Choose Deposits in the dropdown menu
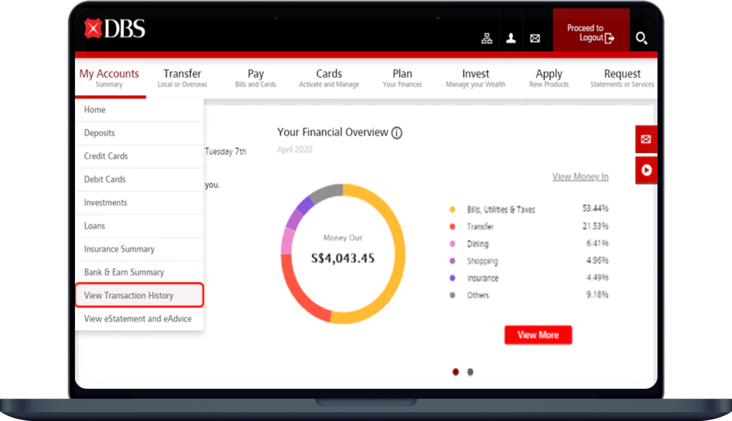 click(139, 133)
